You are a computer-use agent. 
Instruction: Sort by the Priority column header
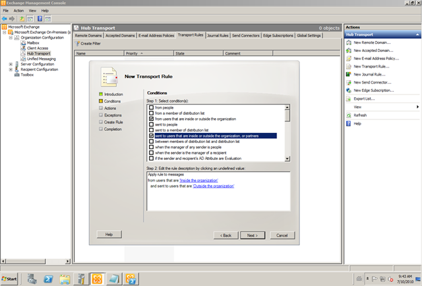click(148, 53)
